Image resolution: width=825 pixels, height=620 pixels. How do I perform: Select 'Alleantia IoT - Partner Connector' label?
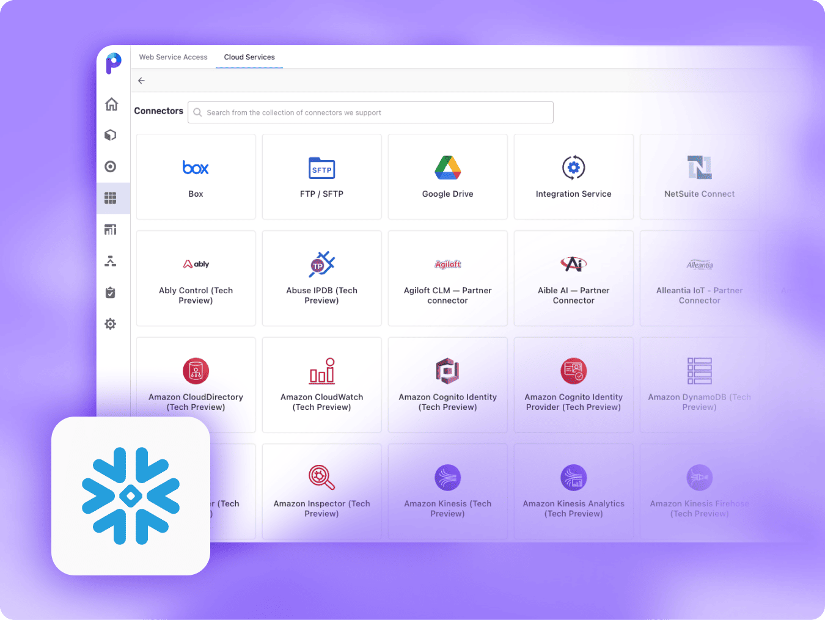click(x=700, y=295)
